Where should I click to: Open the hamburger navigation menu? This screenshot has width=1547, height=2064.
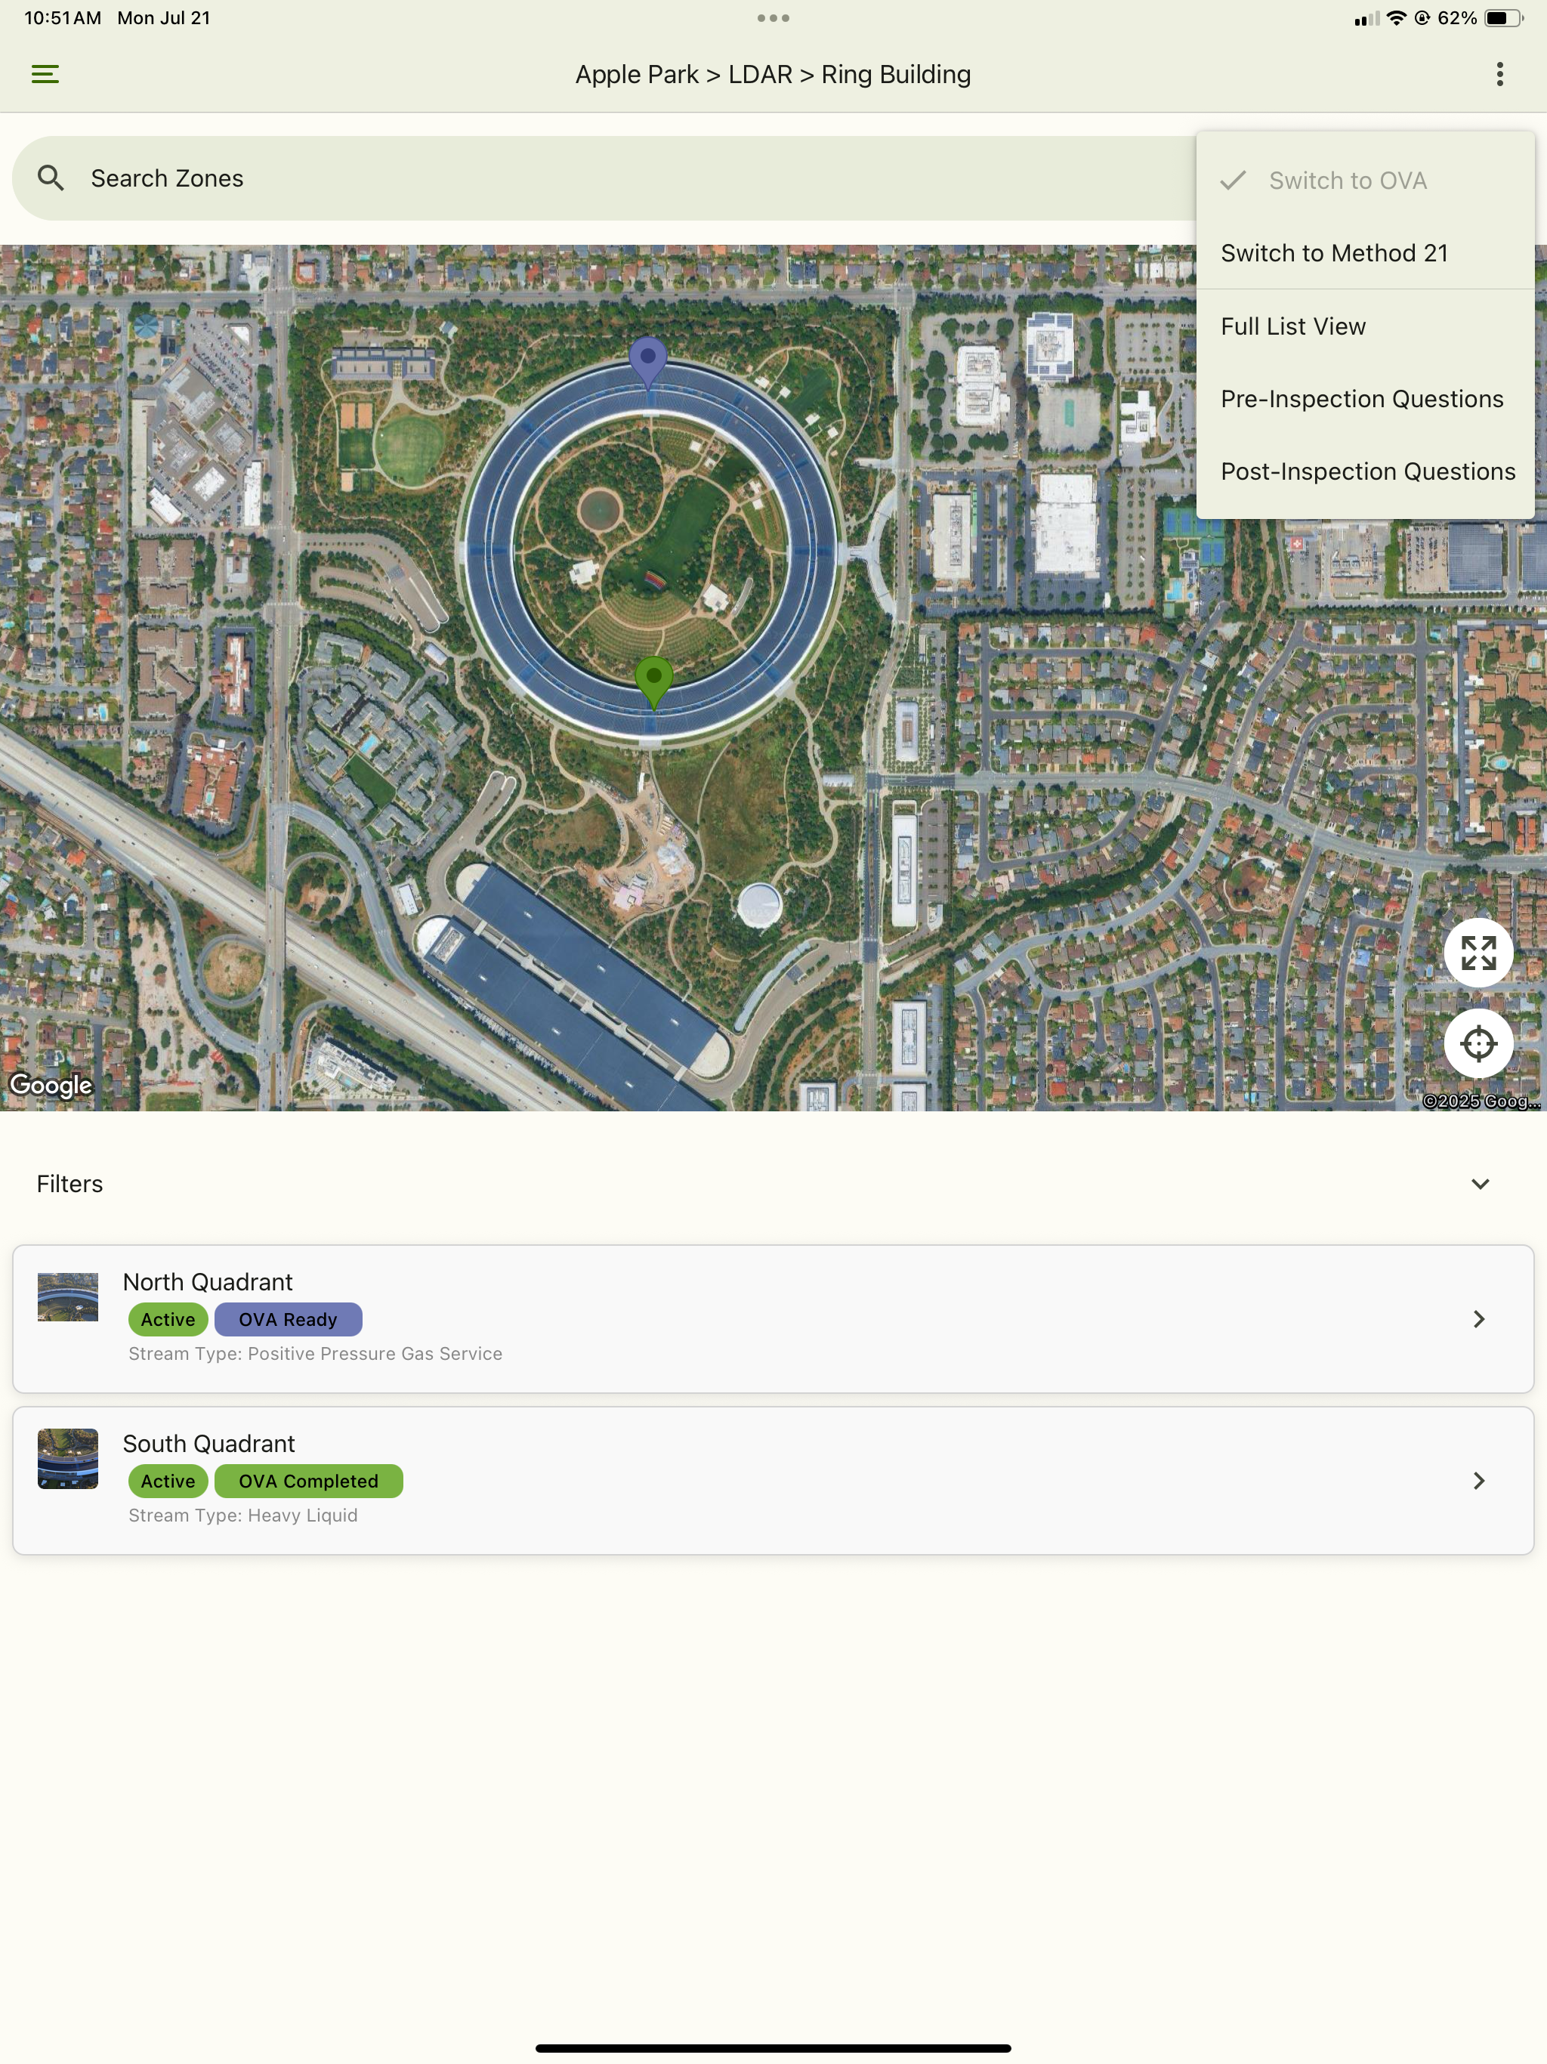[45, 74]
